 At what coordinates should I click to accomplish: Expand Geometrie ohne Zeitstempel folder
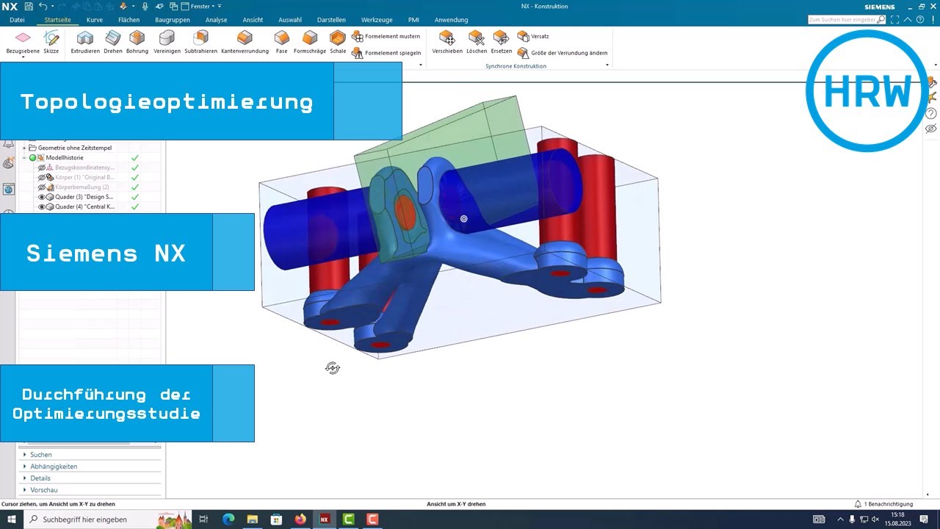pyautogui.click(x=24, y=148)
